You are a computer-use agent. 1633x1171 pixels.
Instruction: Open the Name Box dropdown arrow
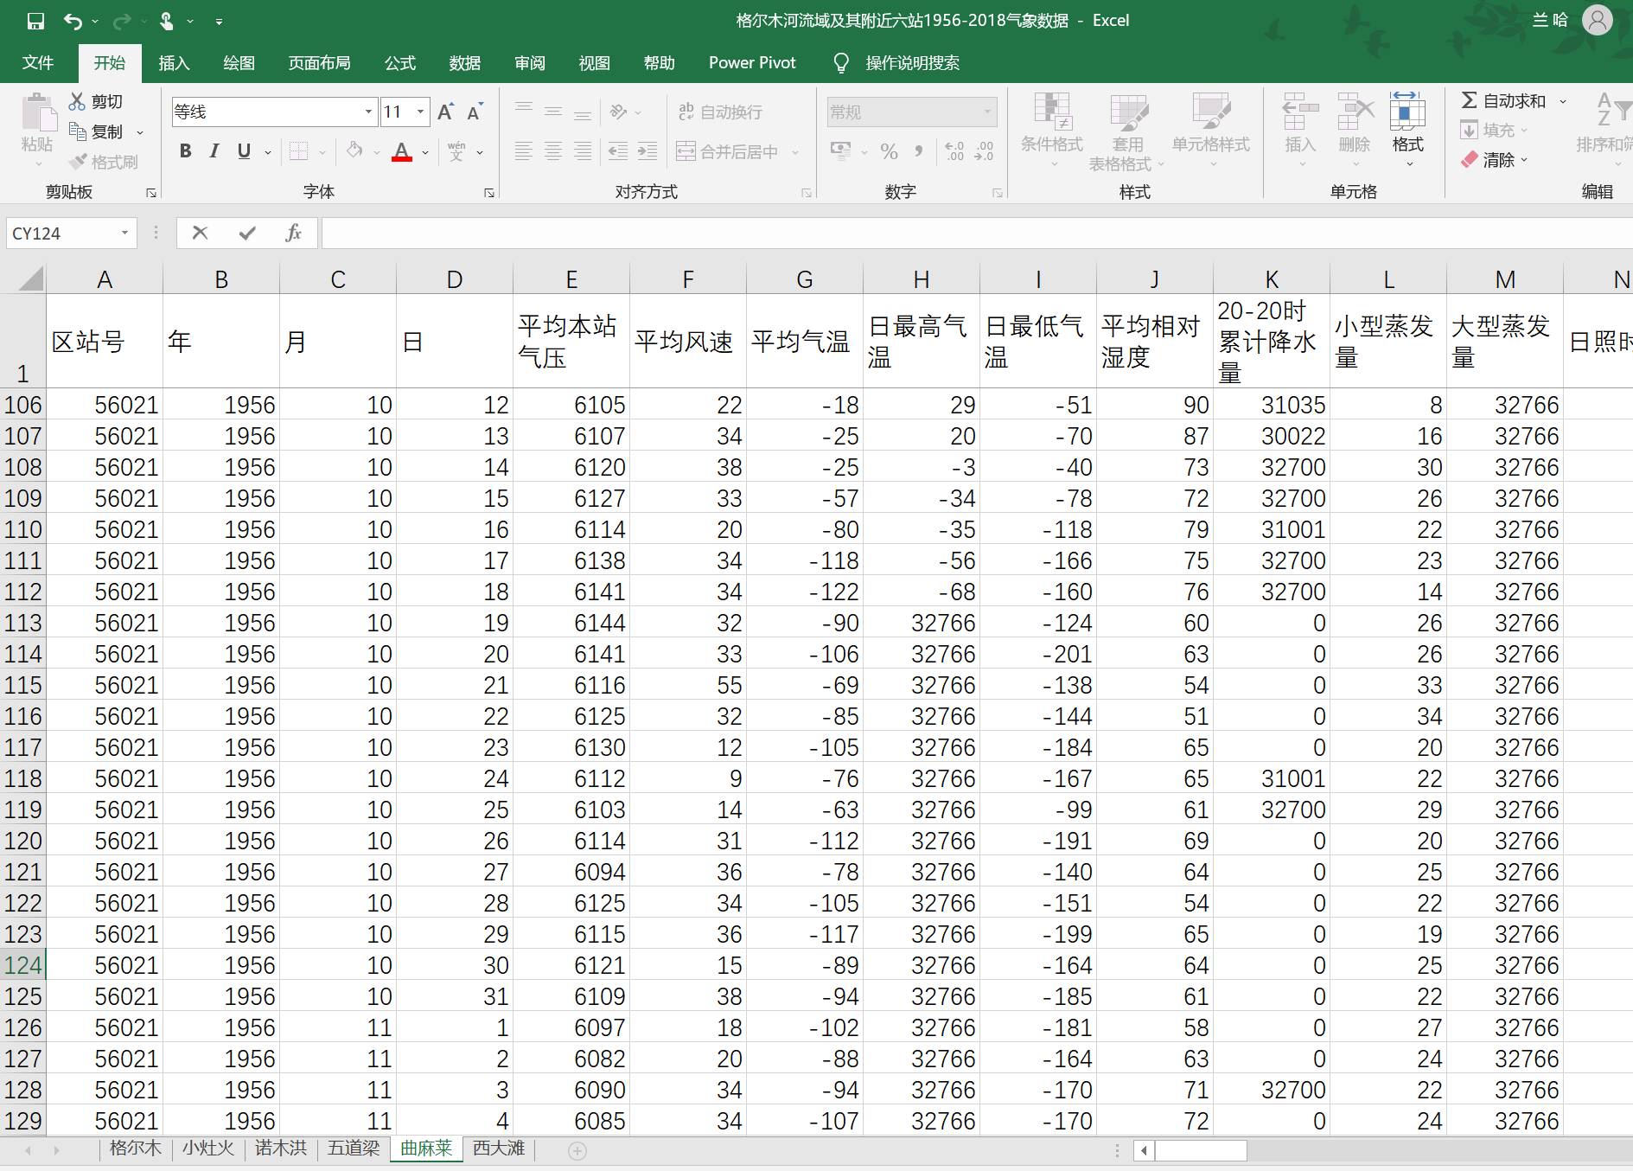124,233
